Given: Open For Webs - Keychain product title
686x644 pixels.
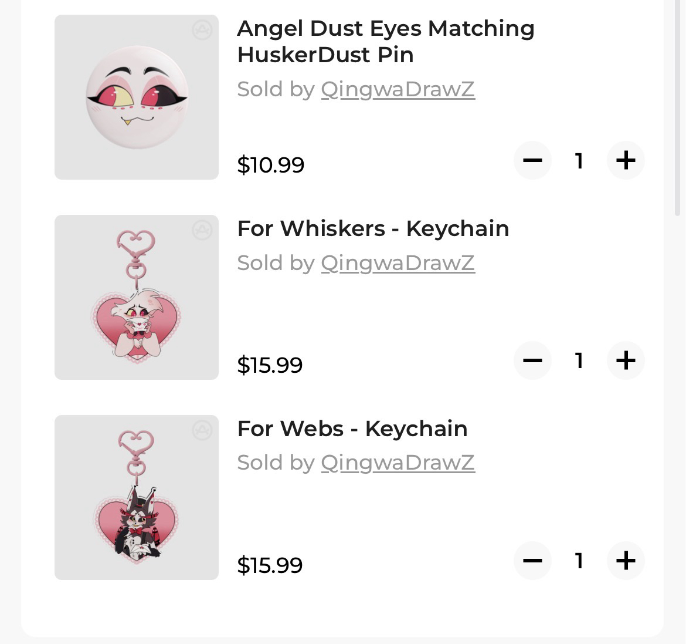Looking at the screenshot, I should pyautogui.click(x=352, y=429).
